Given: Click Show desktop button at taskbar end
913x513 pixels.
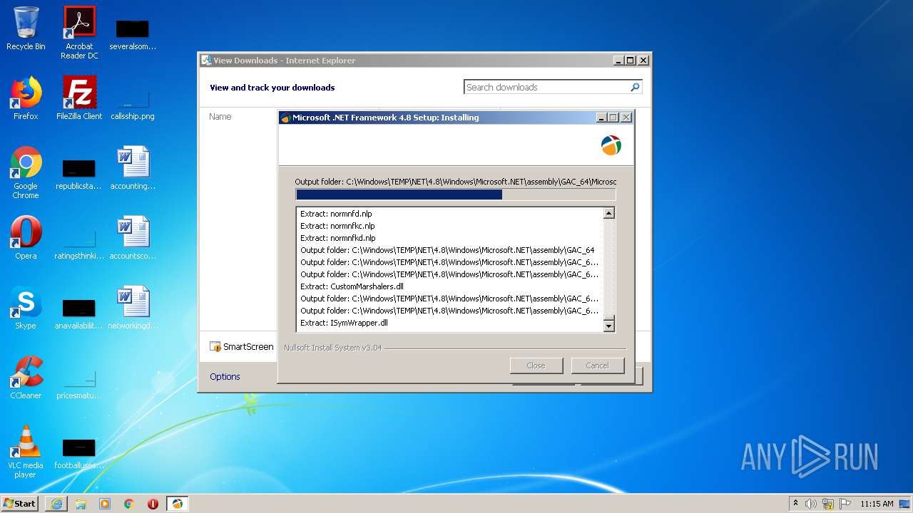Looking at the screenshot, I should pos(906,504).
